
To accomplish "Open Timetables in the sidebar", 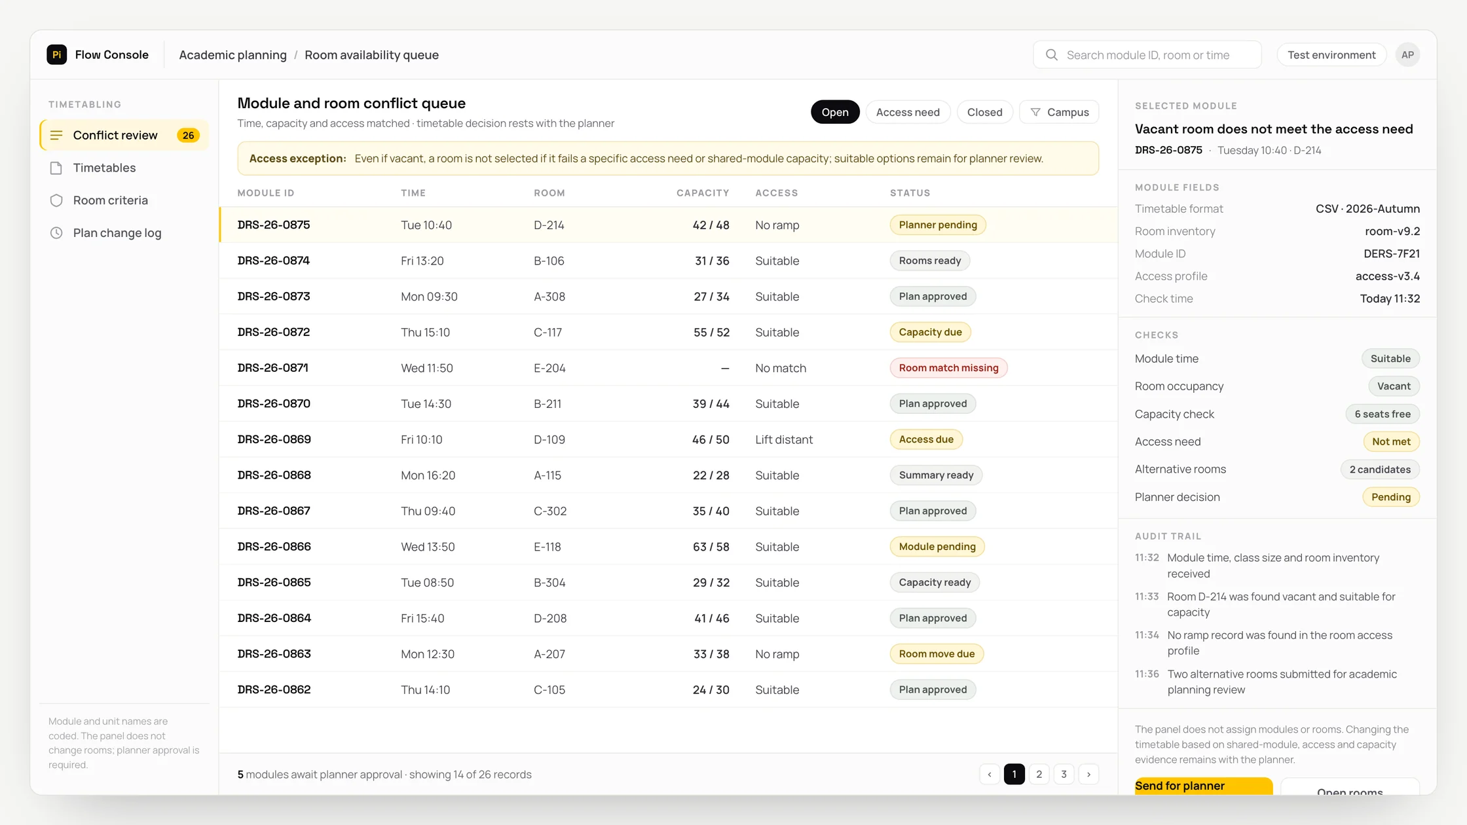I will pos(124,168).
